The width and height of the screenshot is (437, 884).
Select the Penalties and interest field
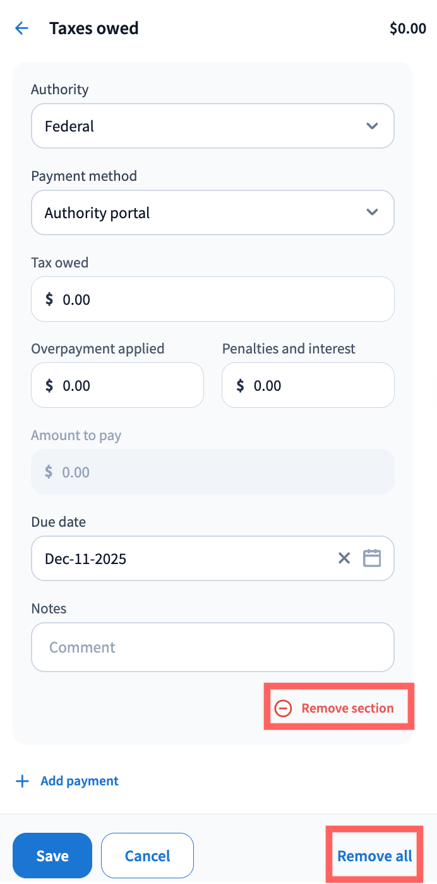[308, 386]
